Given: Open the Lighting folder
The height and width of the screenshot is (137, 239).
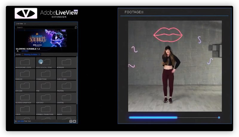Looking at the screenshot, I should [66, 98].
